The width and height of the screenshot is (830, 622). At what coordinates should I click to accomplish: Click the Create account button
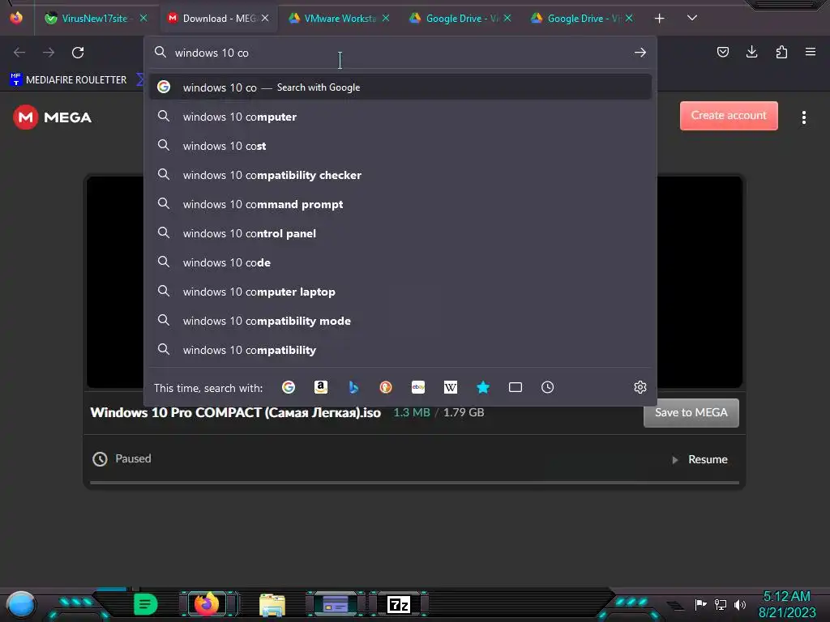pos(729,115)
